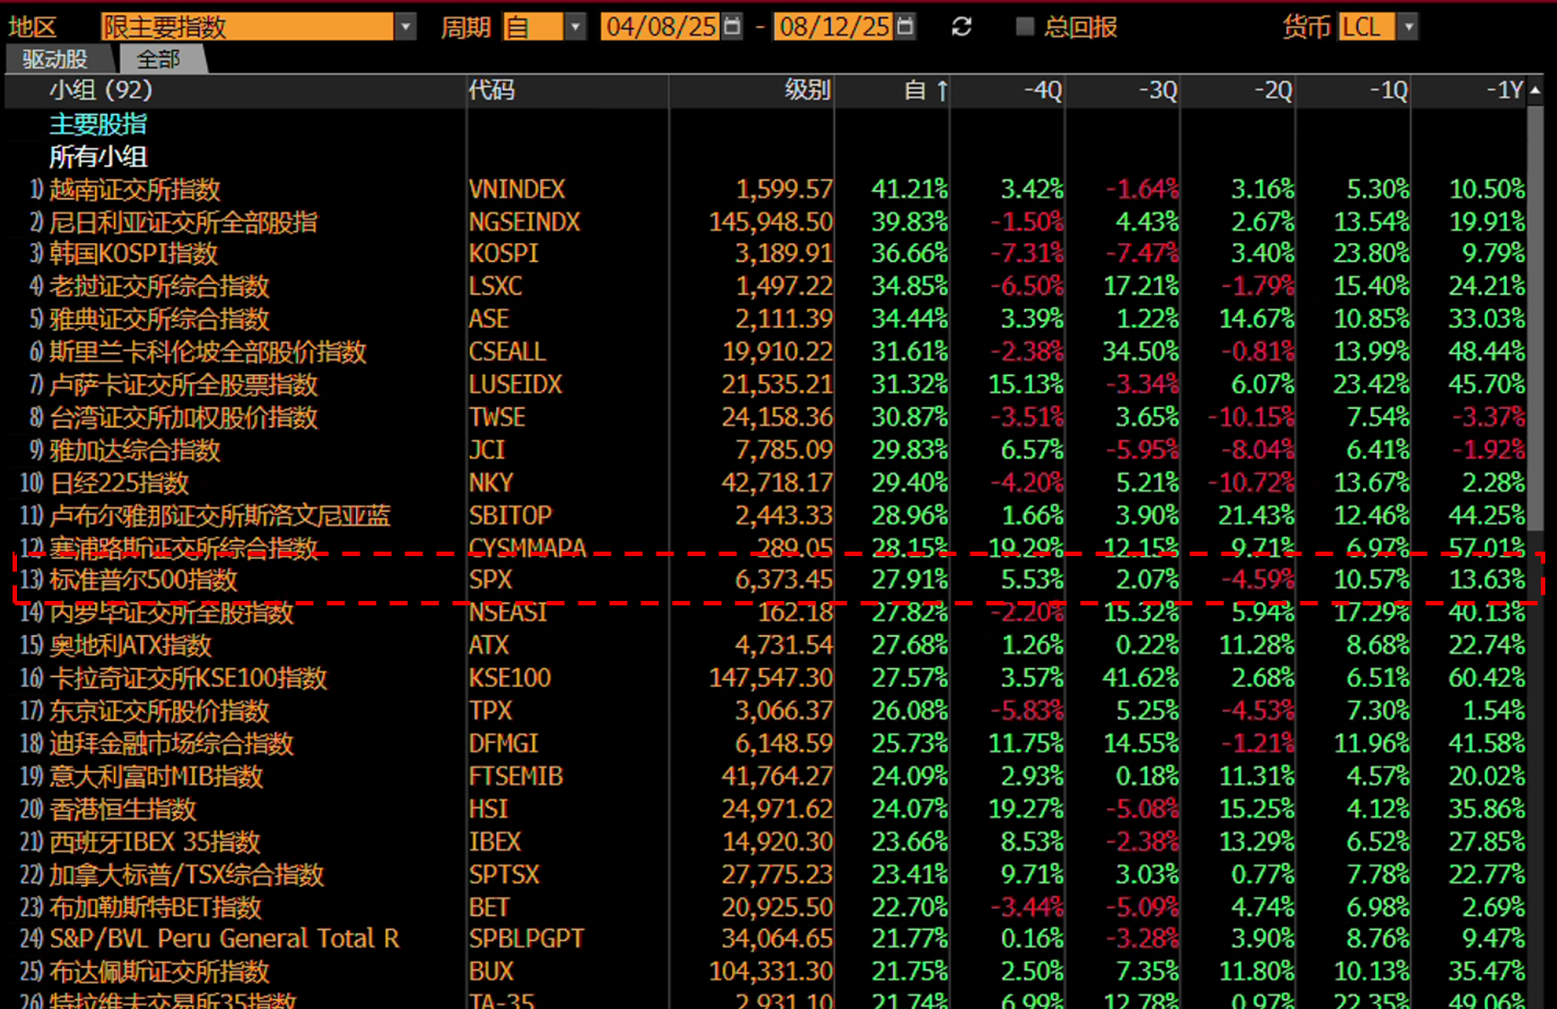This screenshot has width=1557, height=1009.
Task: Open the 货币 LCL dropdown
Action: coord(1408,27)
